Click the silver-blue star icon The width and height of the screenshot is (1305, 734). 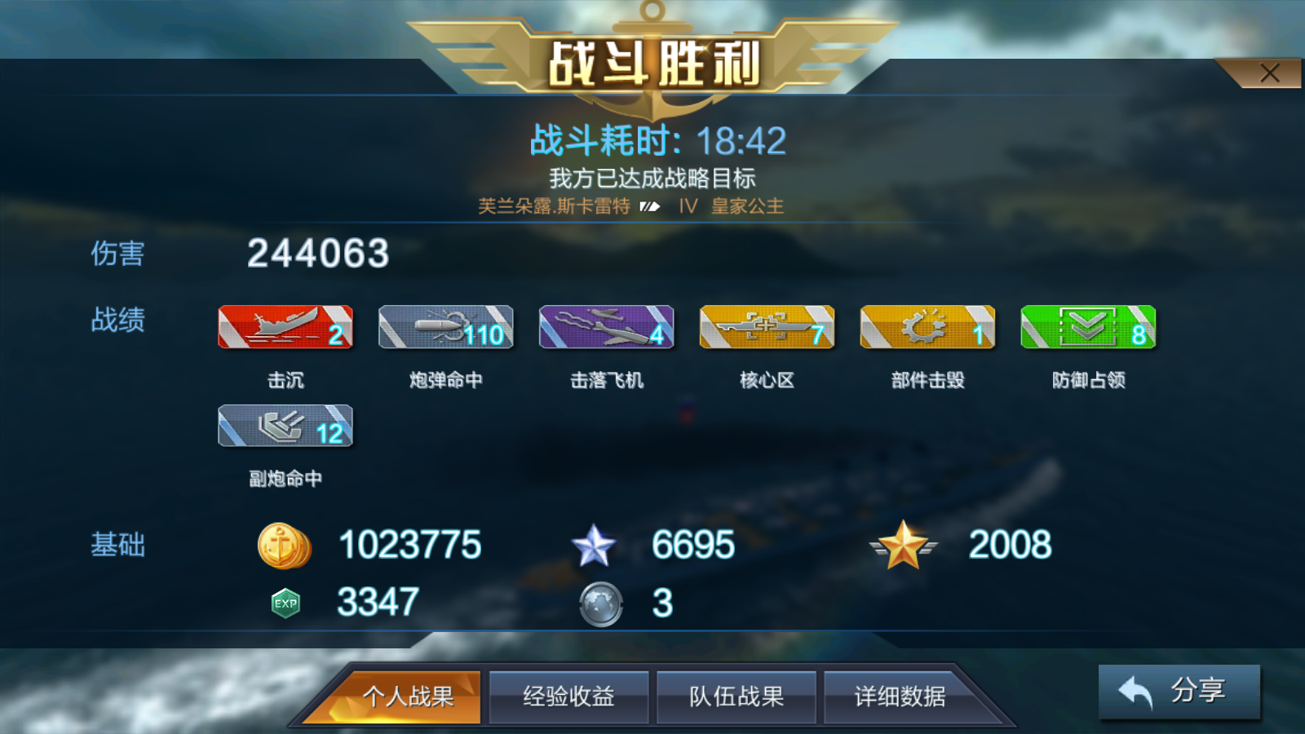(594, 546)
